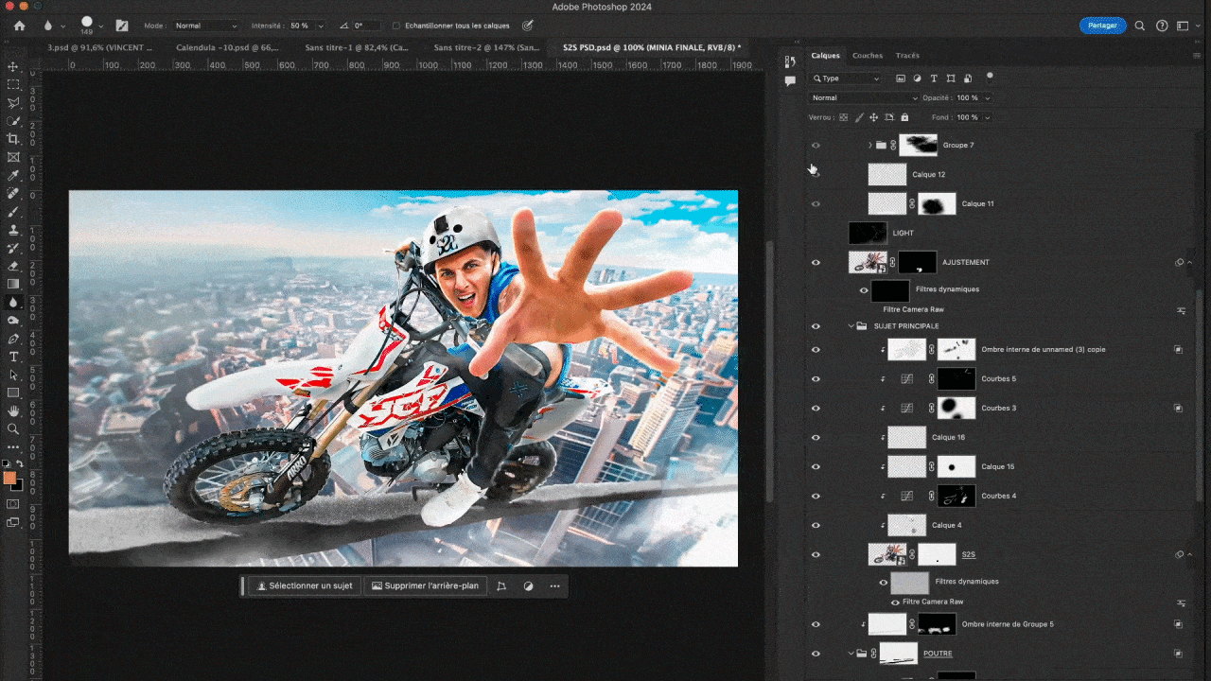
Task: Collapse the SUJET PRINCIPALE group
Action: tap(851, 326)
